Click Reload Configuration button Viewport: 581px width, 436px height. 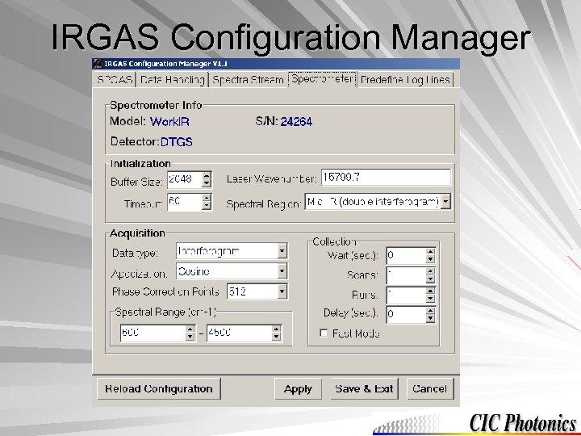(x=159, y=388)
